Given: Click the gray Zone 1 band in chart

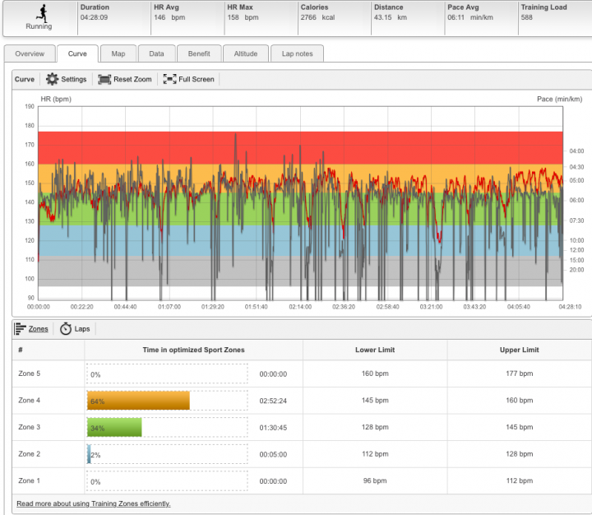Looking at the screenshot, I should pyautogui.click(x=300, y=271).
